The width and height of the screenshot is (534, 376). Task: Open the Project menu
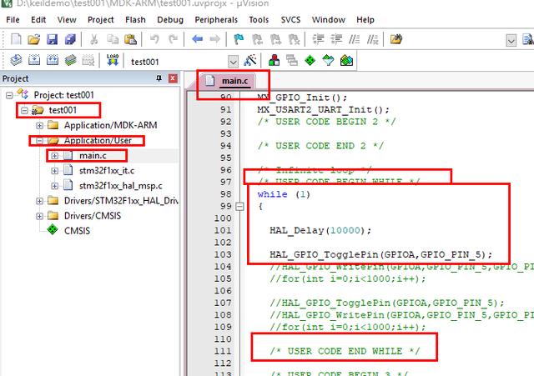100,20
